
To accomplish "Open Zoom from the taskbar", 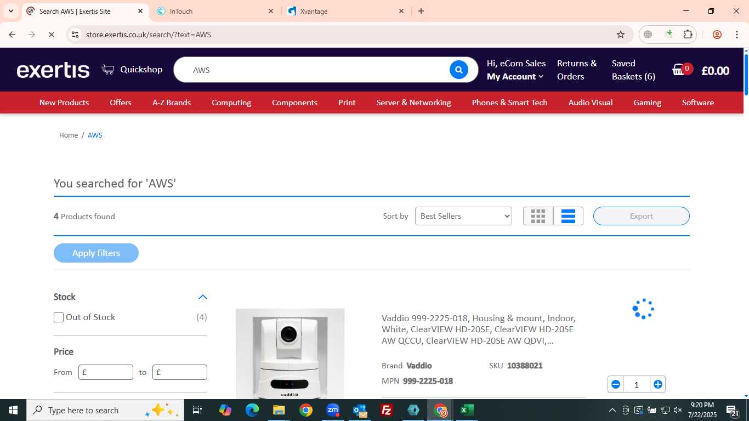I will (333, 410).
